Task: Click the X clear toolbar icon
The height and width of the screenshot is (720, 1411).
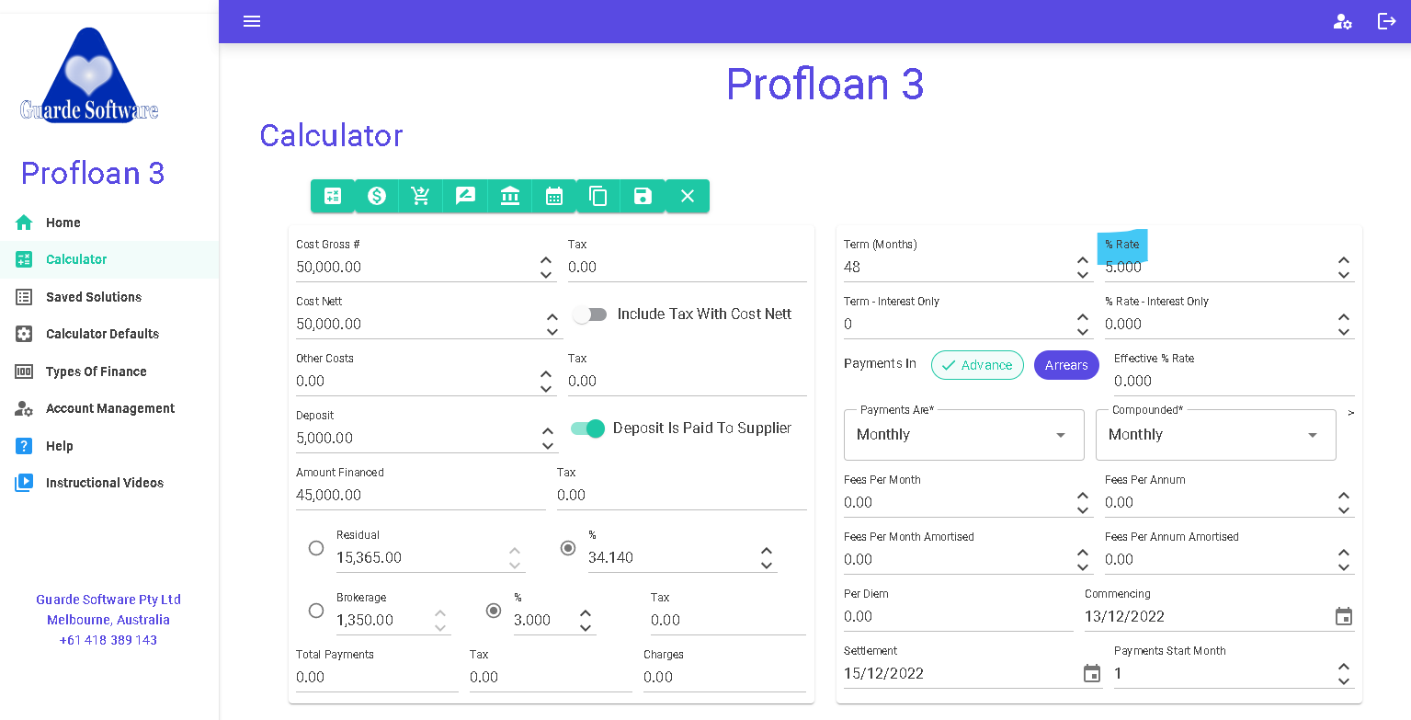Action: [688, 196]
